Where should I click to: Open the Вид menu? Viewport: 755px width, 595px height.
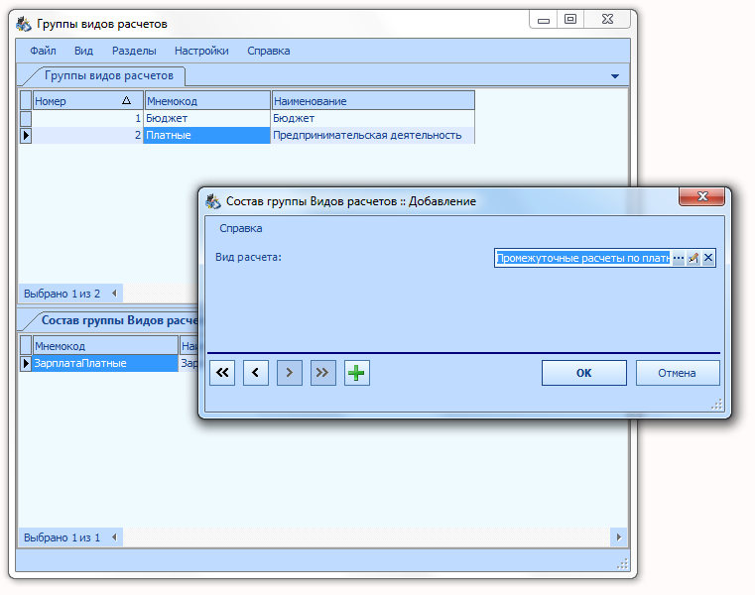(83, 51)
